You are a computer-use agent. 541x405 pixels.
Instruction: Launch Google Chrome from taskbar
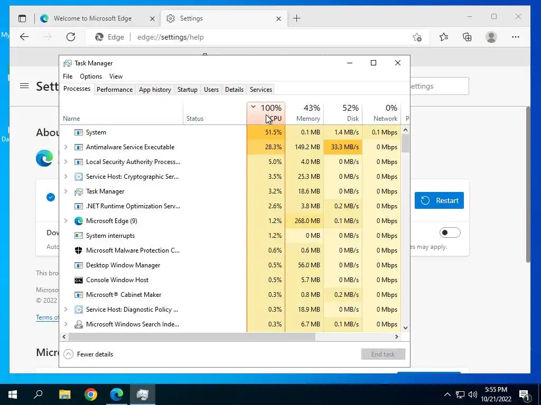coord(91,394)
